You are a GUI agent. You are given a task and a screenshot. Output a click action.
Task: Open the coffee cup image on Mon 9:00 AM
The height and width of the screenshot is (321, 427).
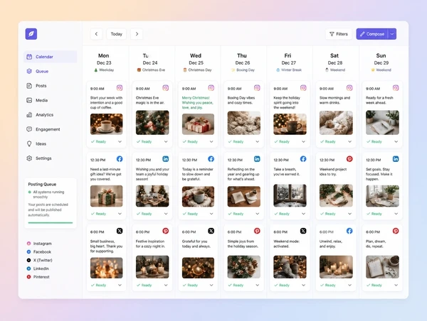tap(107, 124)
